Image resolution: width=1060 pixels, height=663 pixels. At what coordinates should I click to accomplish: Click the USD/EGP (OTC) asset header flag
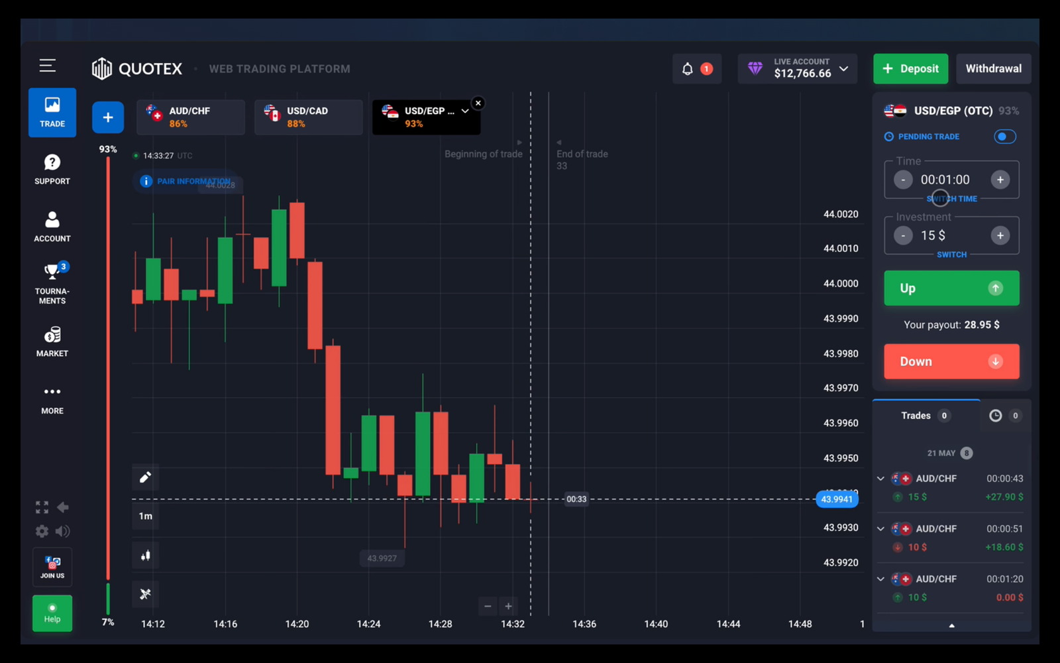895,111
